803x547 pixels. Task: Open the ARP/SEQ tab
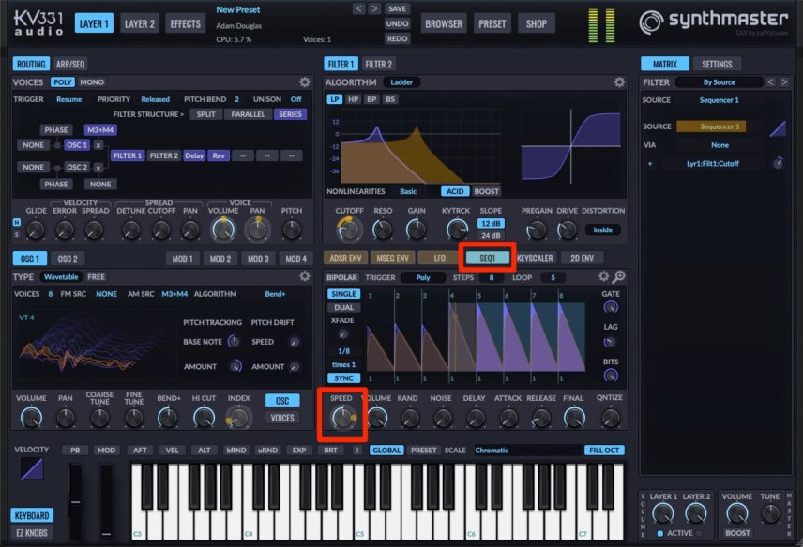click(70, 64)
